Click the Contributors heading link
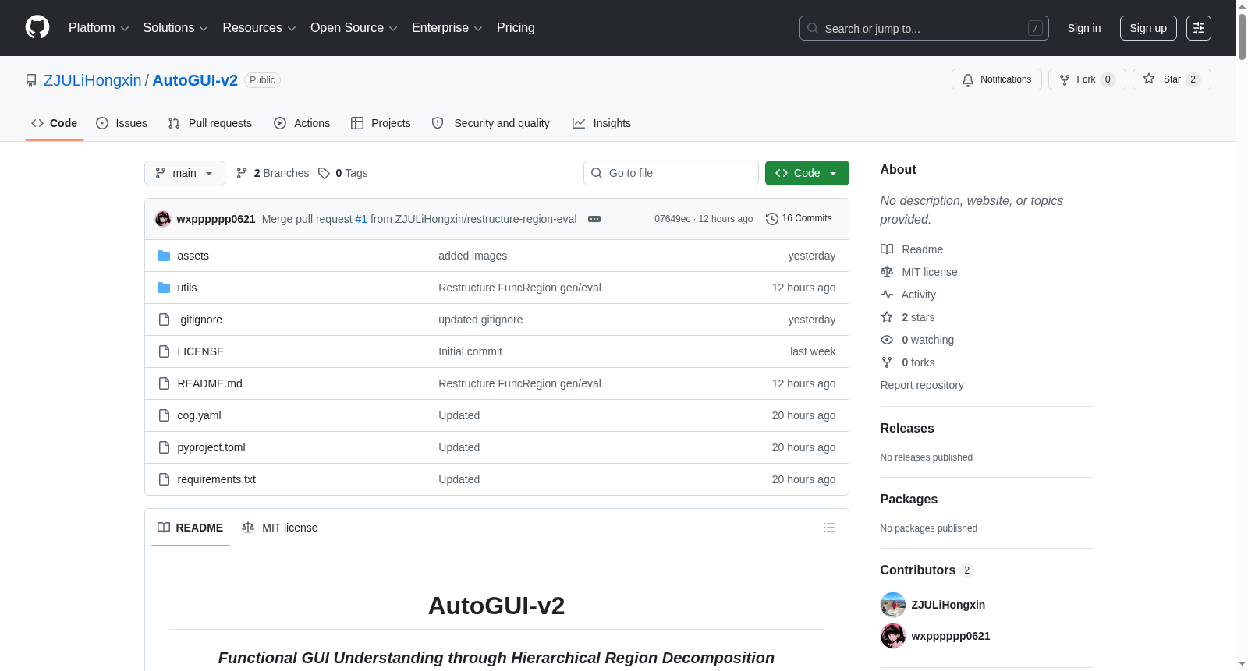 pyautogui.click(x=927, y=570)
